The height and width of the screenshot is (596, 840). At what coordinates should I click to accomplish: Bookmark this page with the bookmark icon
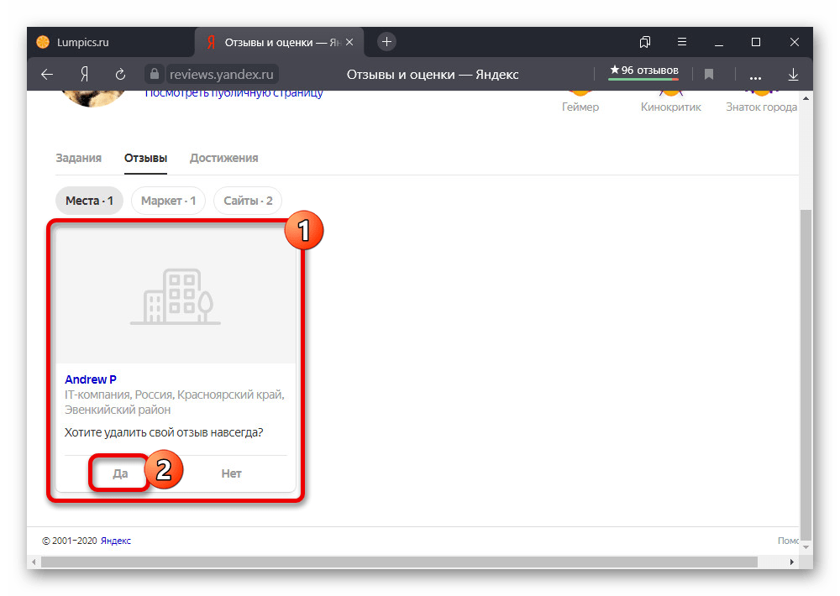pyautogui.click(x=709, y=74)
